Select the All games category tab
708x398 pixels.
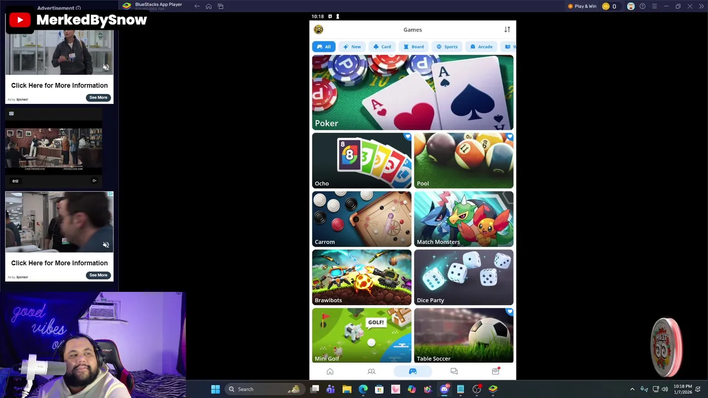click(324, 46)
